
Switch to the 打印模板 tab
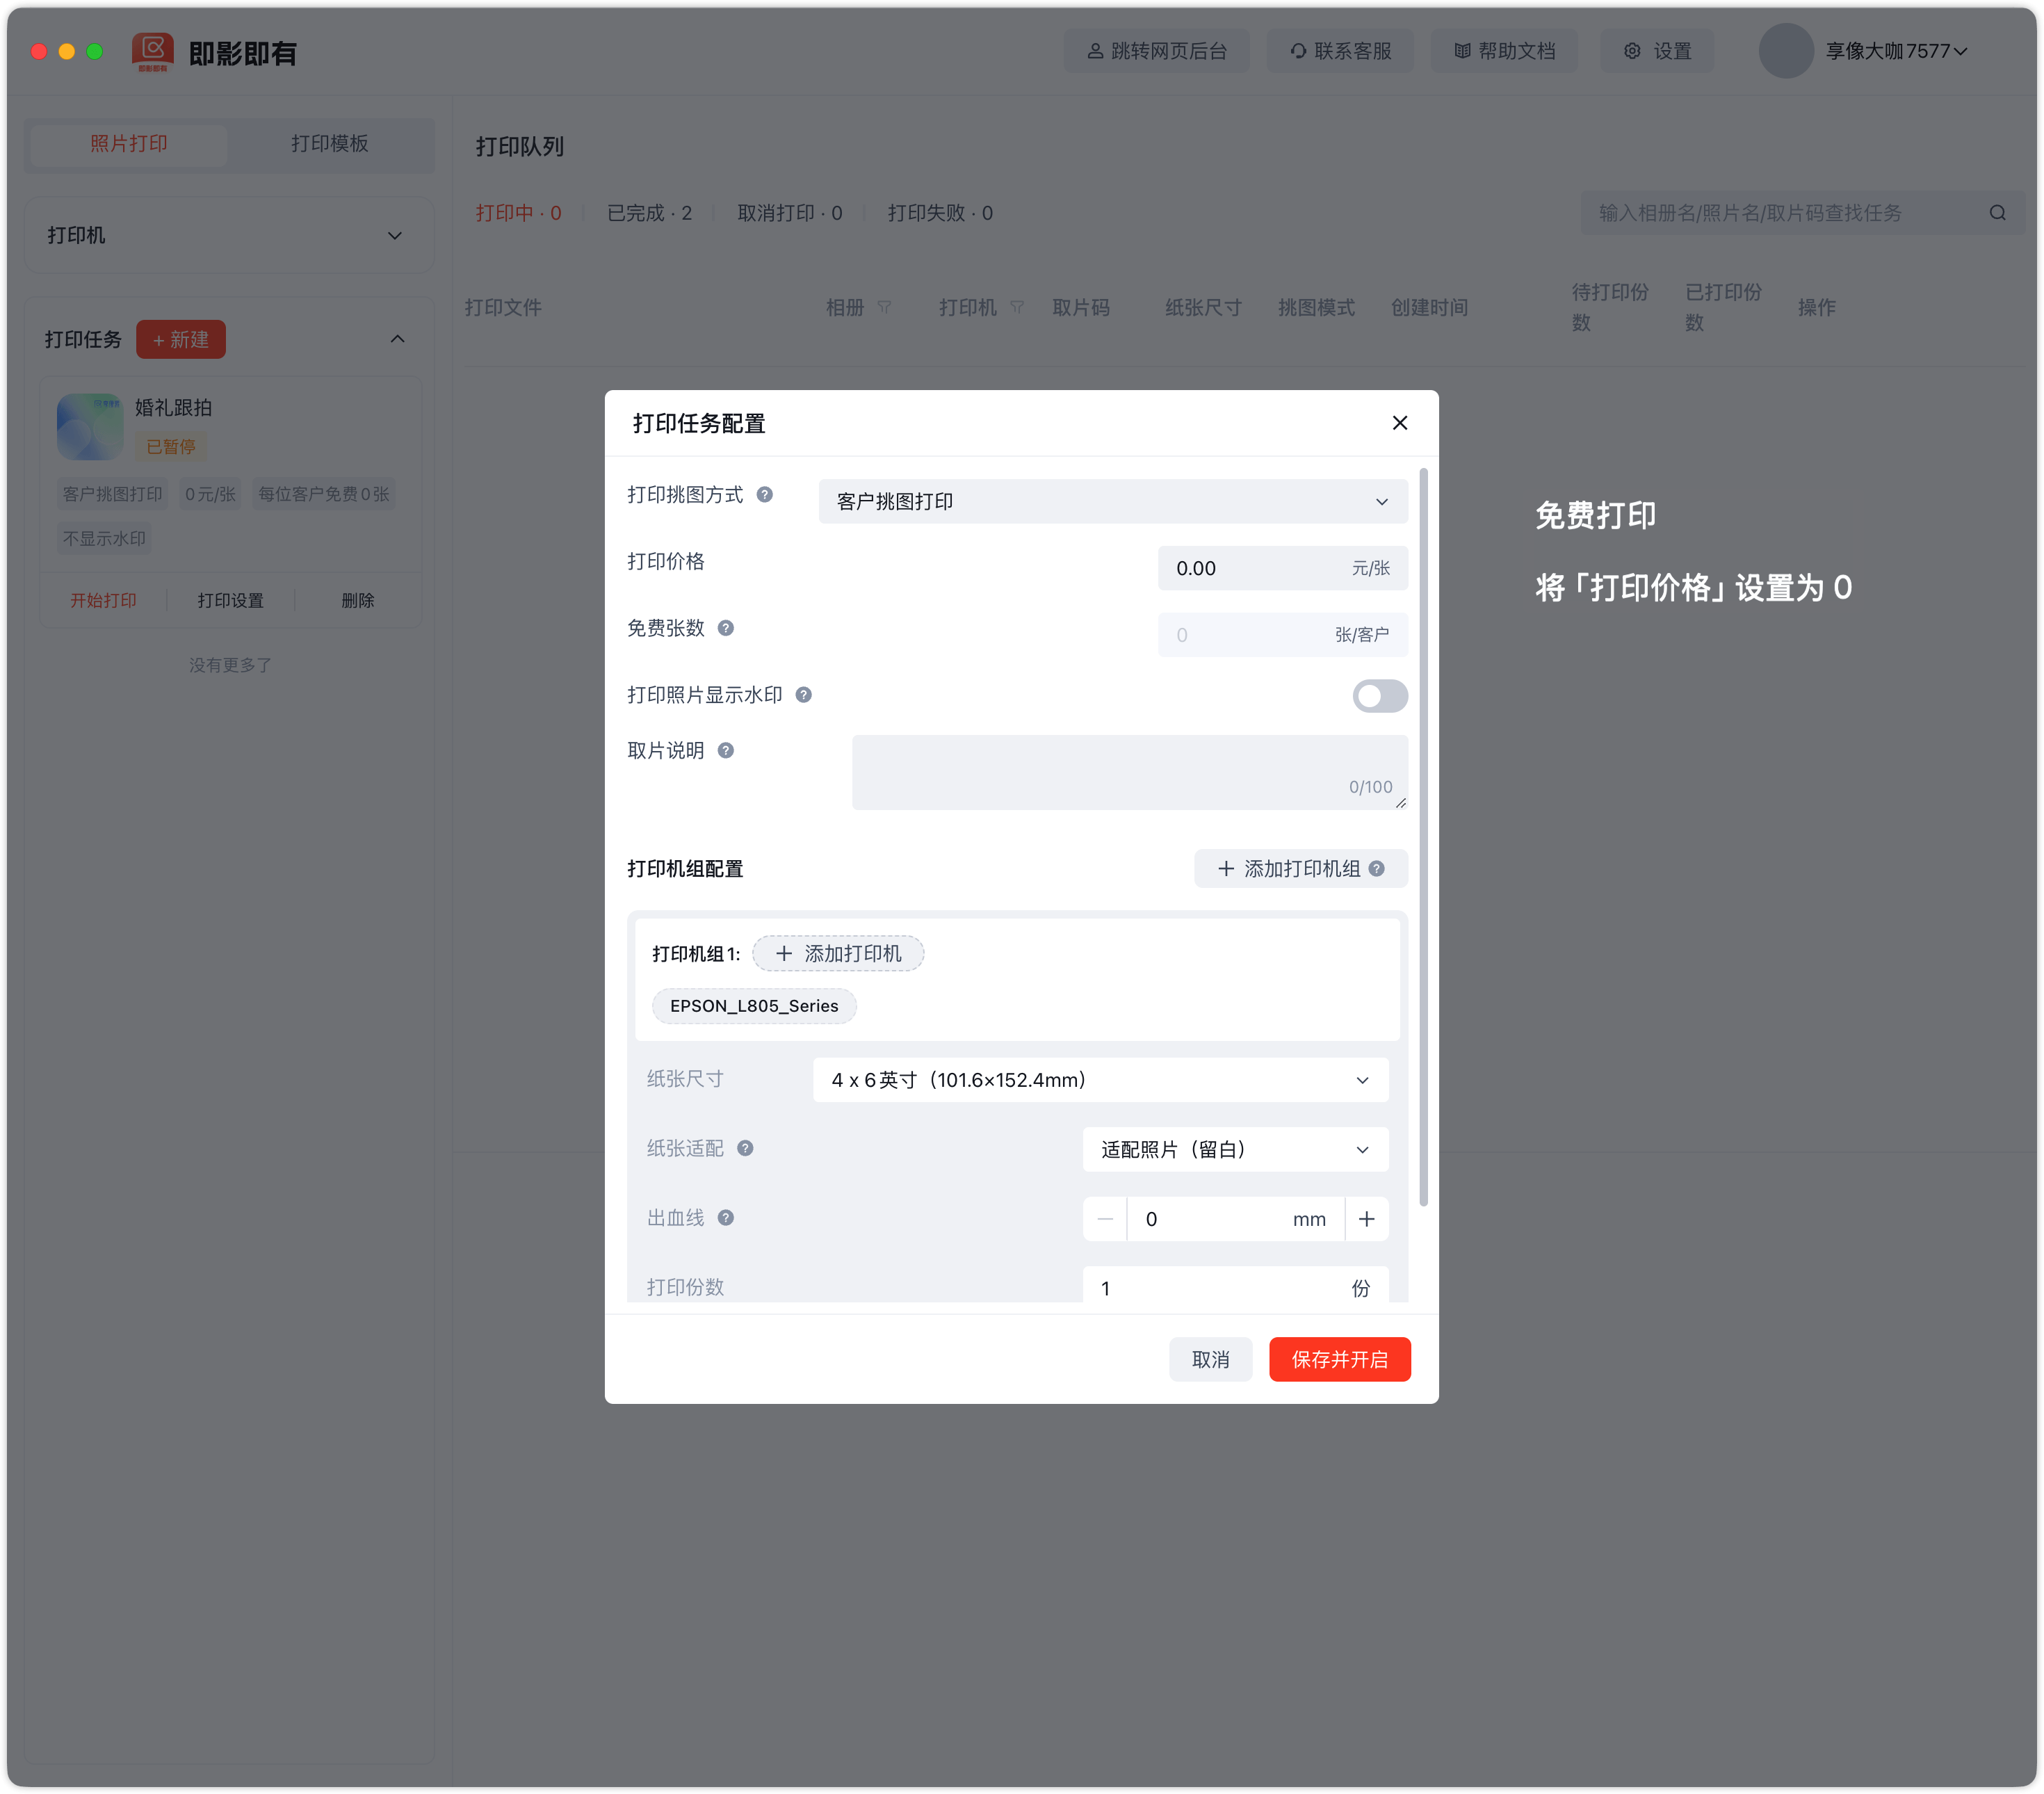330,144
